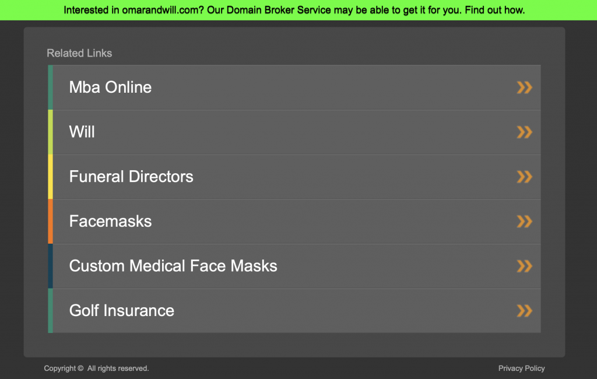
Task: Click the chevron icon for Golf Insurance
Action: (x=524, y=311)
